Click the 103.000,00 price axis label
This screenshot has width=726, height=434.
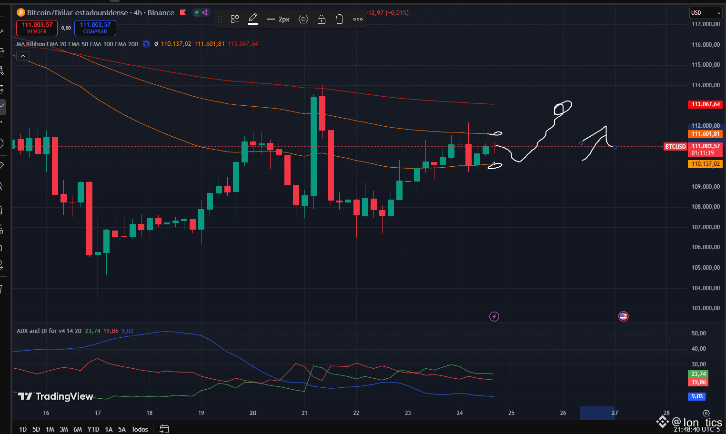tap(706, 308)
